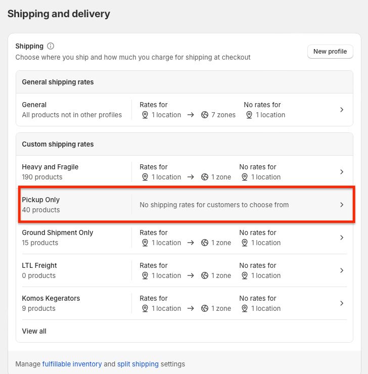Screen dimensions: 368x374
Task: Click the arrow icon between location and zone in Heavy and Fragile
Action: (191, 177)
